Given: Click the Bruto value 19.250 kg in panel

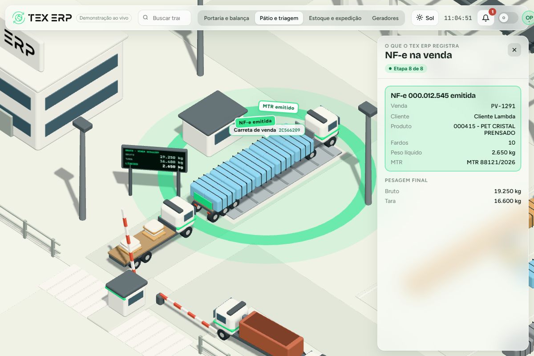Looking at the screenshot, I should tap(507, 191).
